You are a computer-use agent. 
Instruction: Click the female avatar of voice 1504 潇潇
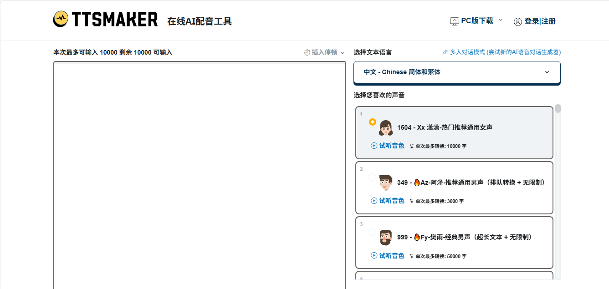tap(386, 128)
